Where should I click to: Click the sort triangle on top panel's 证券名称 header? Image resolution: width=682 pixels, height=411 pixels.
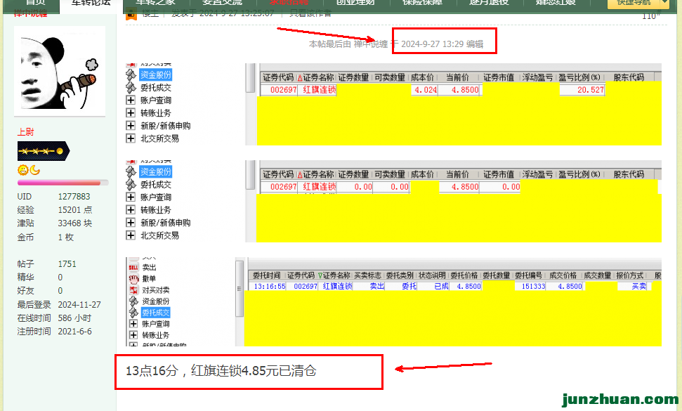(x=300, y=78)
